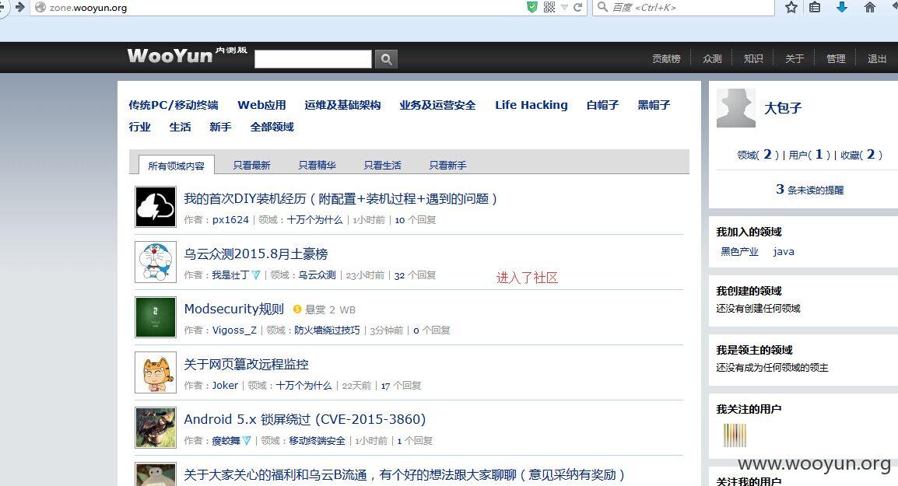This screenshot has width=898, height=486.
Task: Click the green shield icon in address bar
Action: (x=532, y=7)
